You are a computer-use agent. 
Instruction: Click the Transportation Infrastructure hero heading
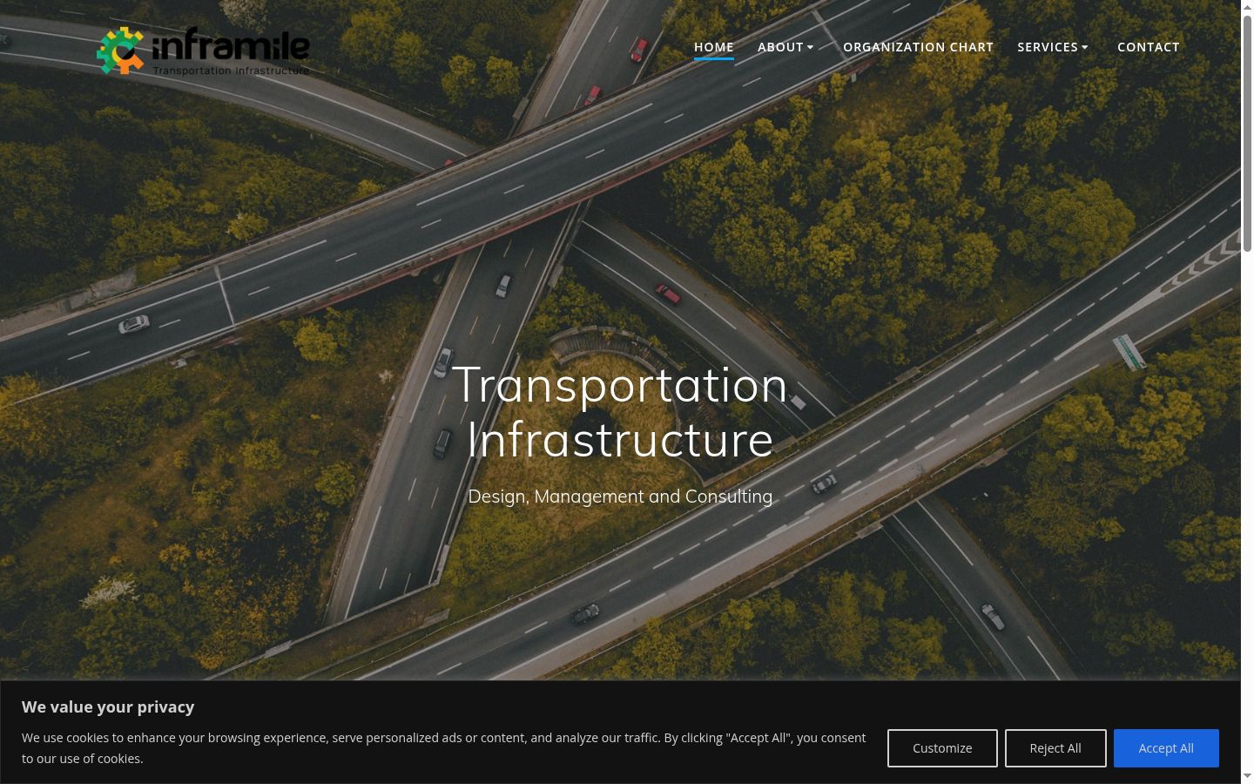pos(620,411)
